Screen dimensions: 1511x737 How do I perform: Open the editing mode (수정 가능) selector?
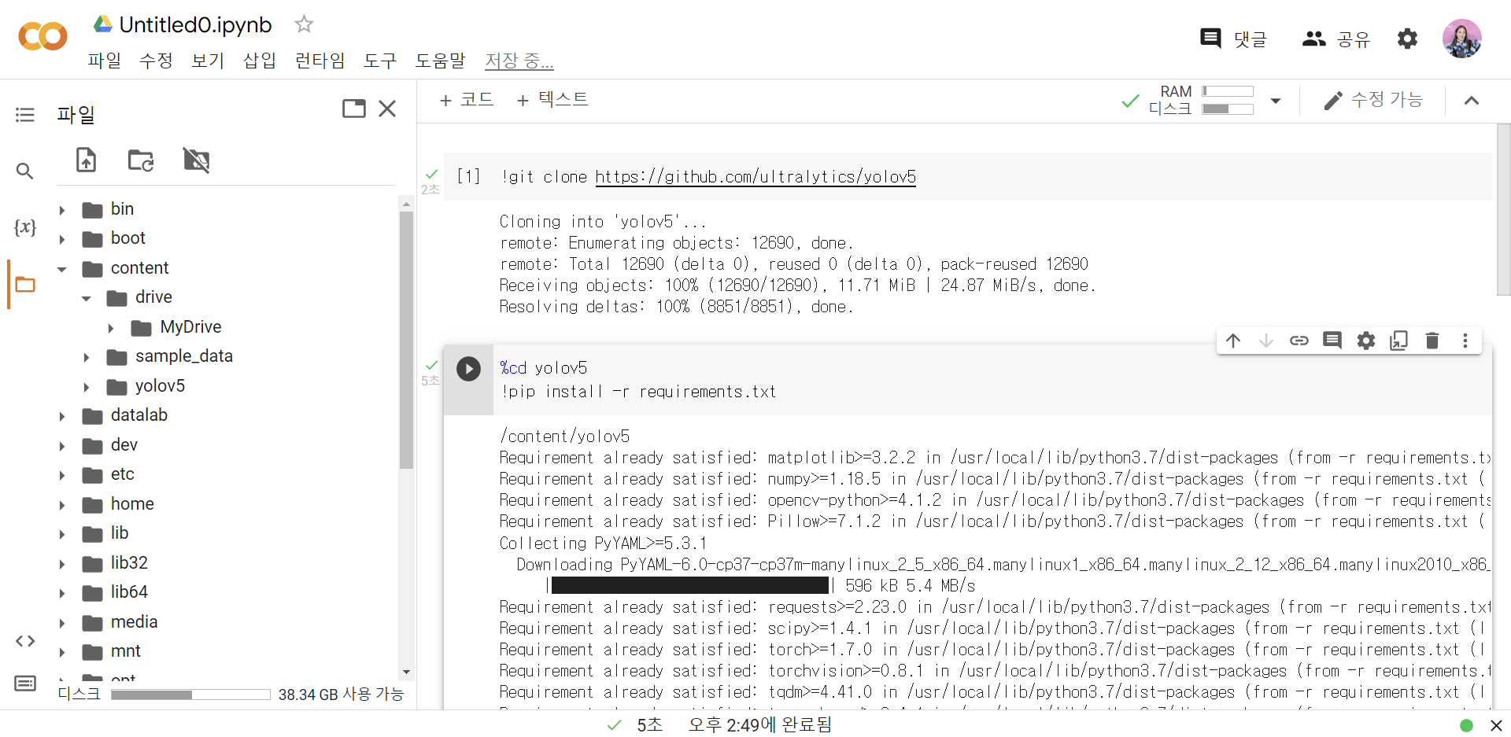[x=1373, y=100]
